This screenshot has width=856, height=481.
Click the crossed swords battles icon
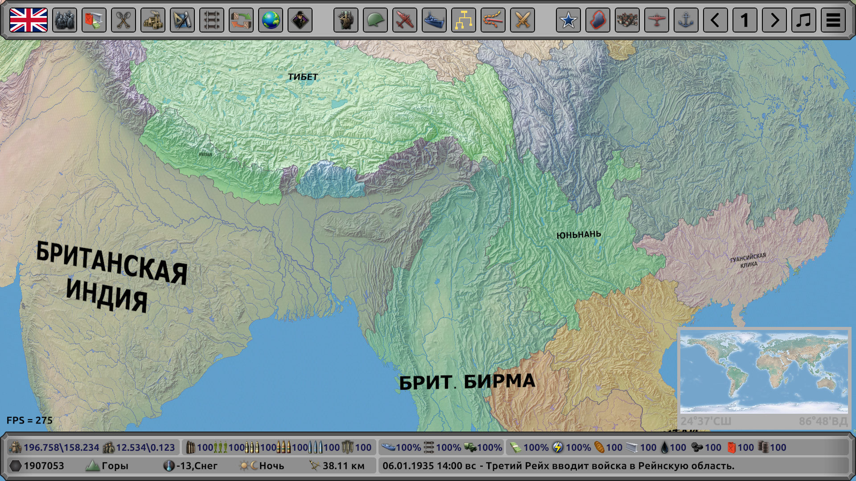(523, 20)
